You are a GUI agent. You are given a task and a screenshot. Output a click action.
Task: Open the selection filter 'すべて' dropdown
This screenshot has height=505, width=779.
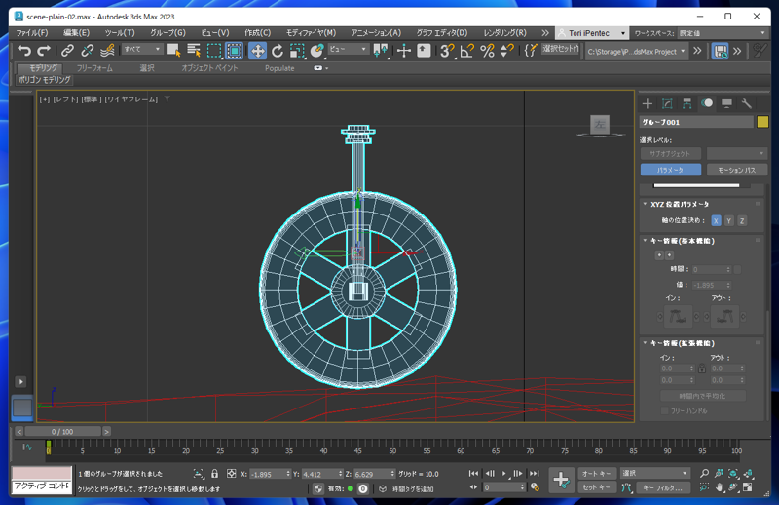pyautogui.click(x=141, y=49)
